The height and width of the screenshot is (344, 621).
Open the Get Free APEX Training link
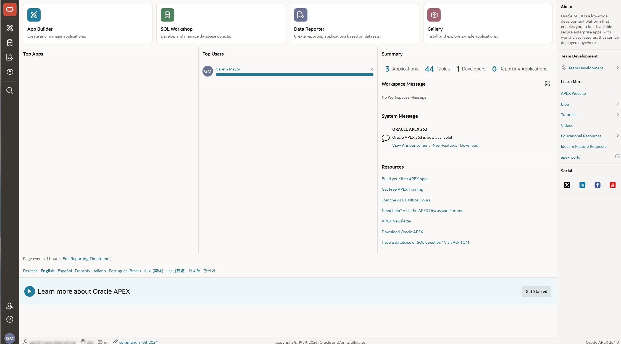pyautogui.click(x=402, y=189)
